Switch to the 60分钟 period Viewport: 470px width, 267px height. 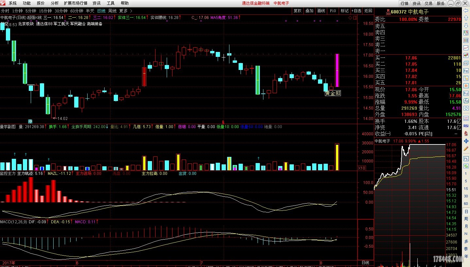77,11
